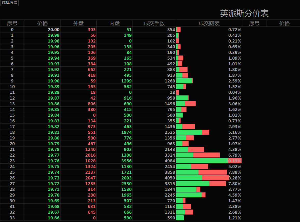Screen dimensions: 300x222
Task: Click price 19.74 in row 25
Action: pyautogui.click(x=54, y=172)
